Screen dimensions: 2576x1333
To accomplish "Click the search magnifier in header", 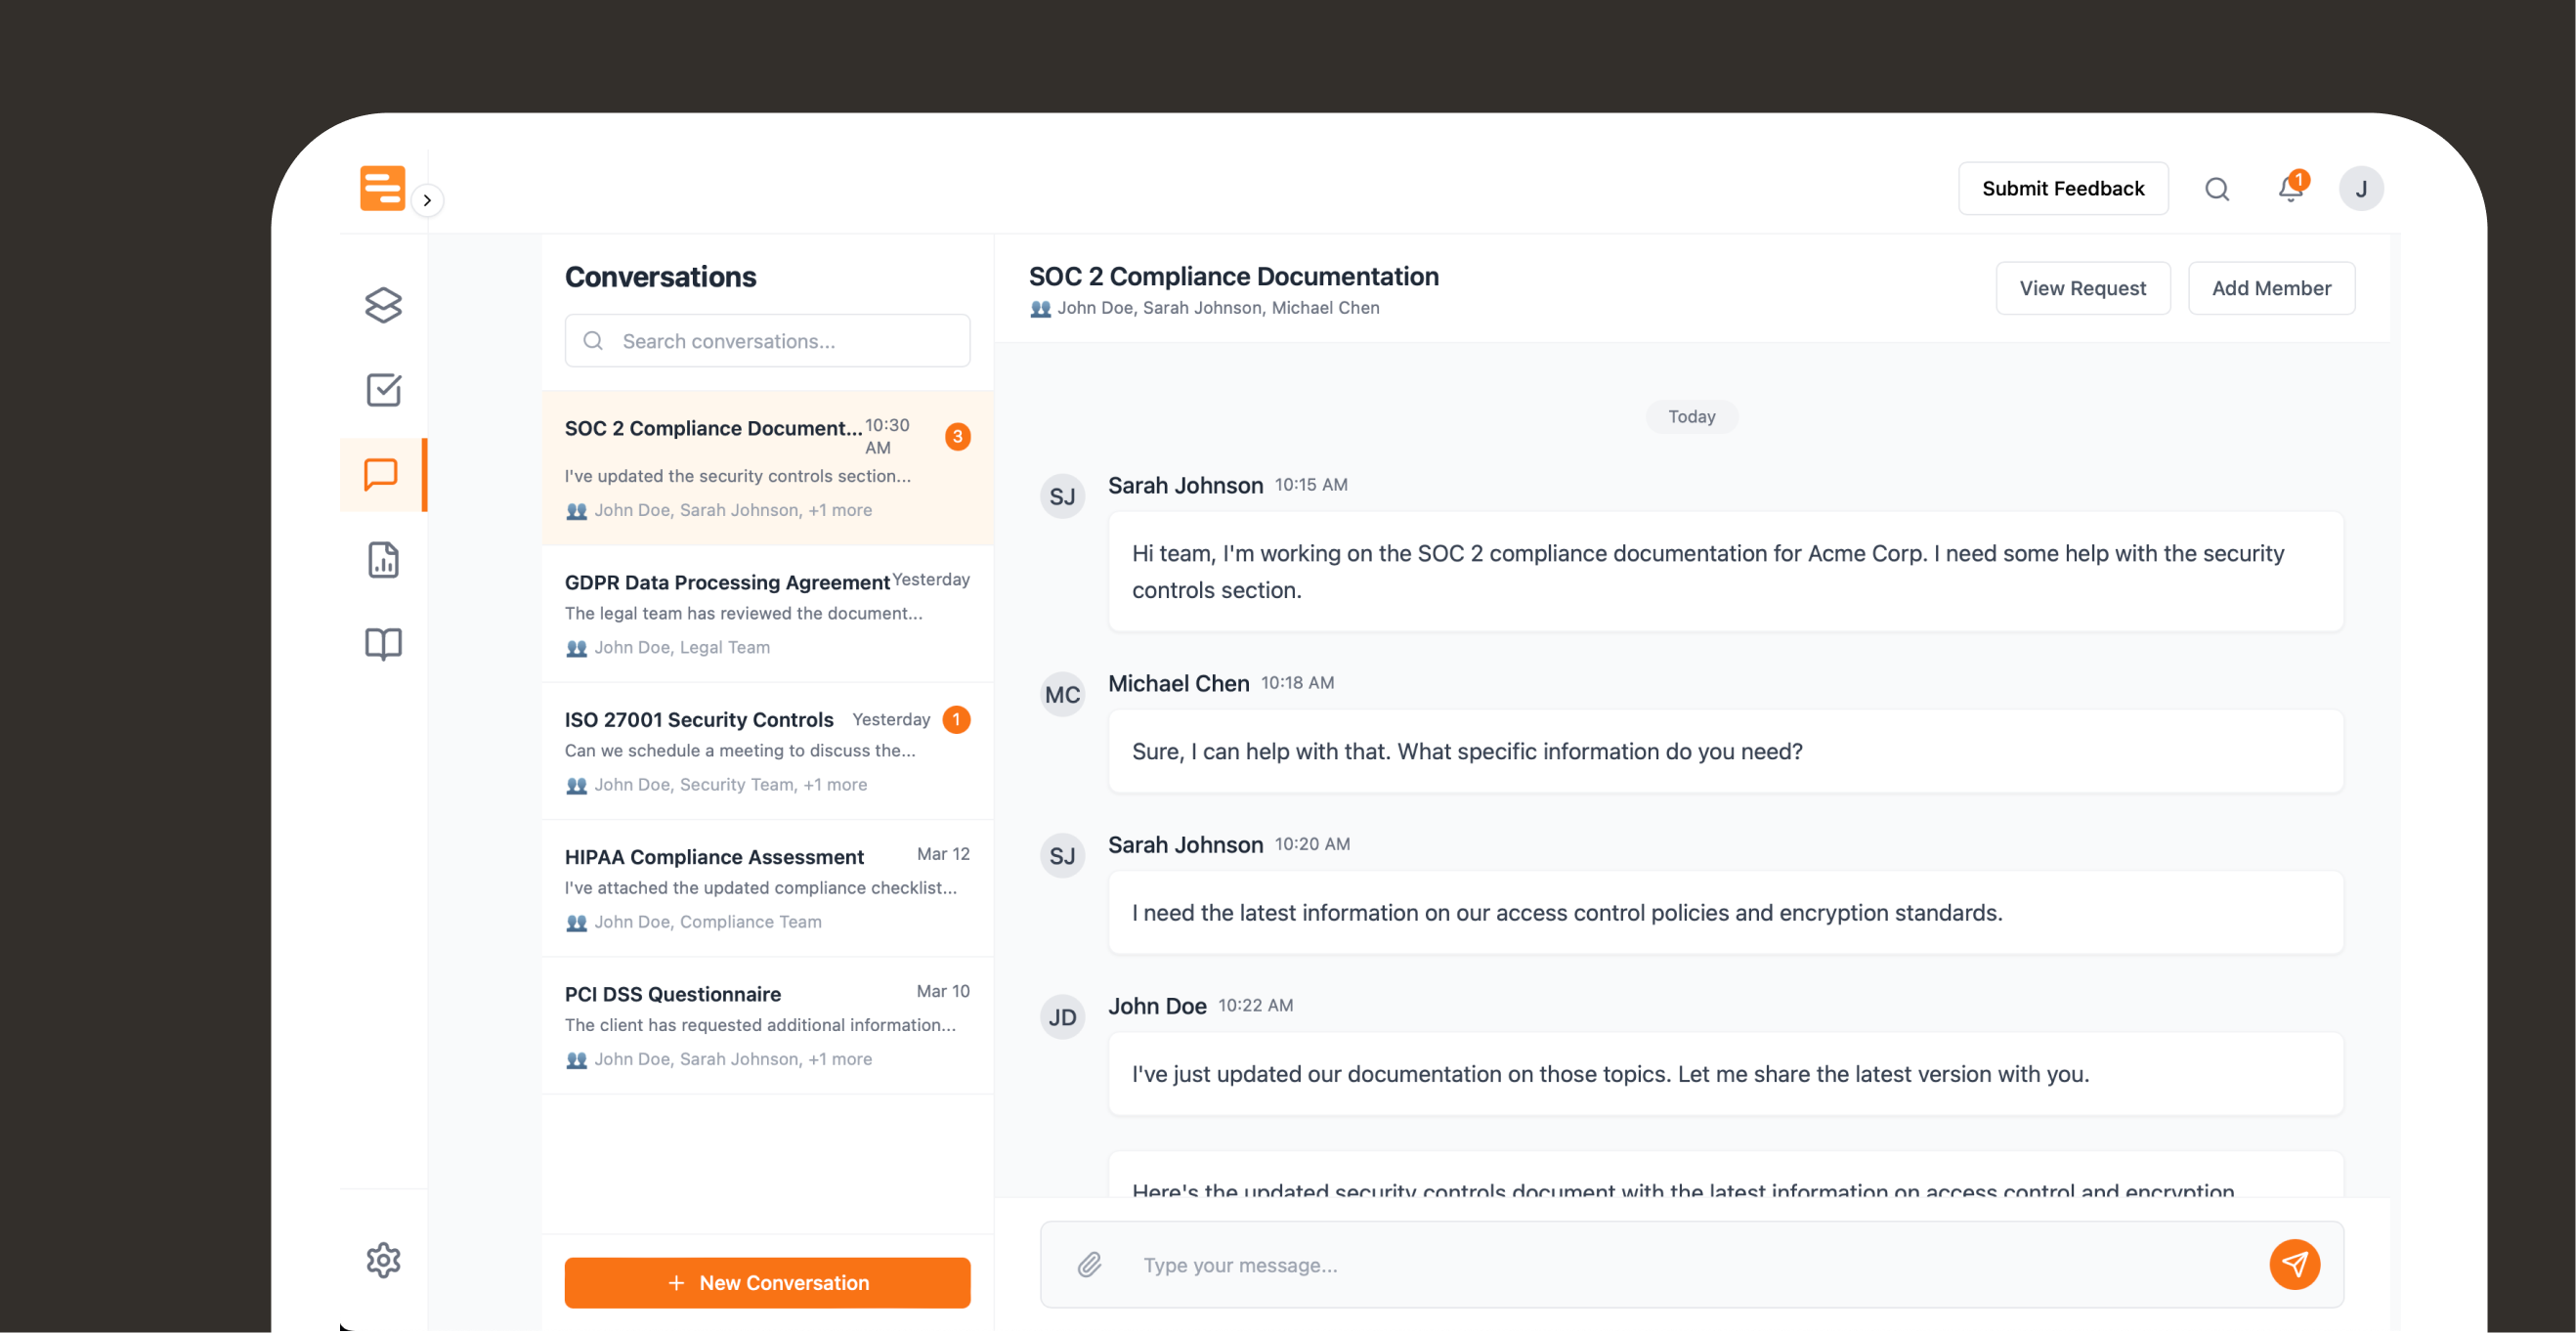I will click(x=2217, y=189).
